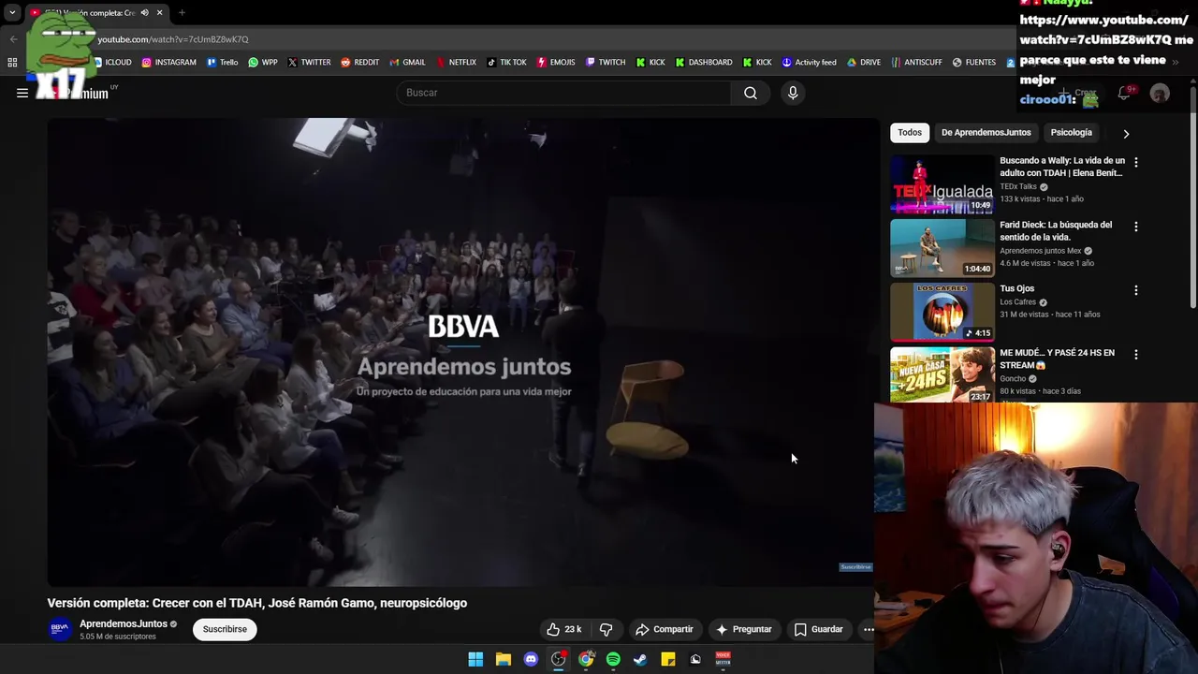Show more filter chips with right arrow

[1126, 133]
